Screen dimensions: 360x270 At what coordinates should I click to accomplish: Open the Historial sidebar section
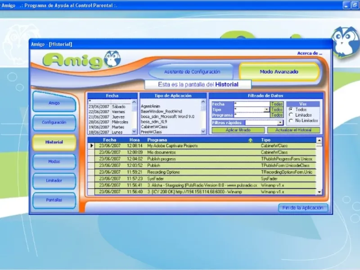54,142
